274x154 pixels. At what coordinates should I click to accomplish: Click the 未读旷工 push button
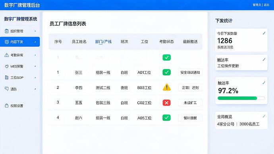(x=190, y=103)
